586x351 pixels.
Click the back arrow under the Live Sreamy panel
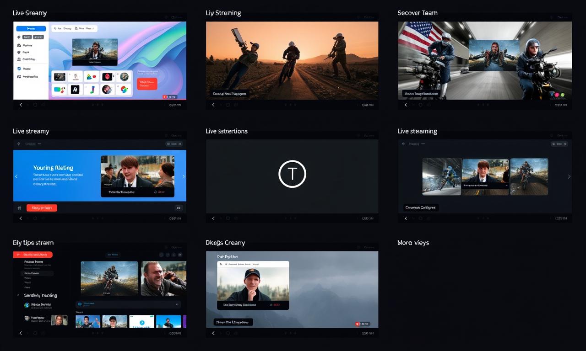click(x=21, y=105)
